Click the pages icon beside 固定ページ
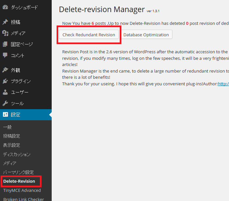This screenshot has width=229, height=201. (5, 44)
